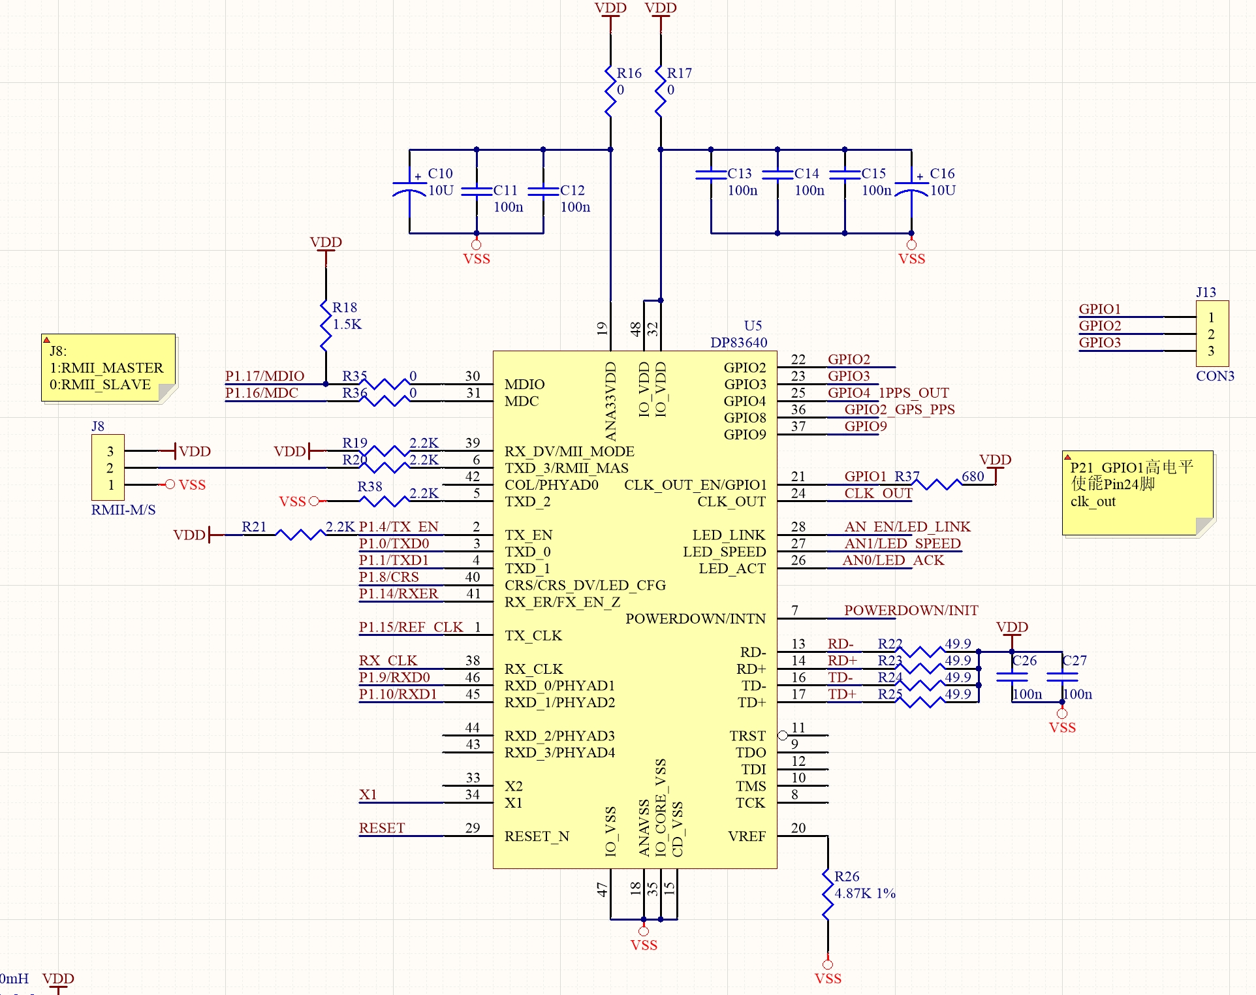Select capacitor C14 symbol
Image resolution: width=1256 pixels, height=995 pixels.
coord(777,174)
